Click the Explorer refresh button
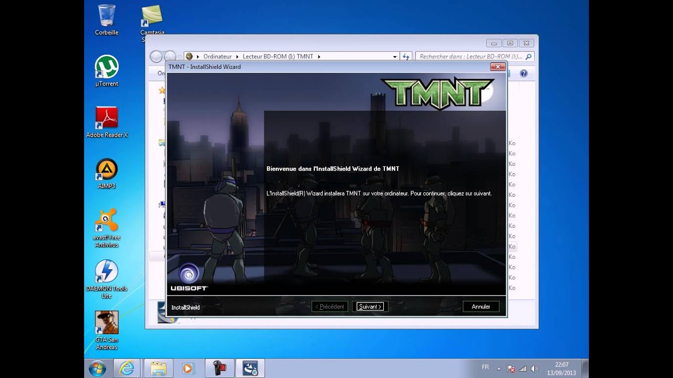Viewport: 673px width, 378px height. [x=405, y=56]
